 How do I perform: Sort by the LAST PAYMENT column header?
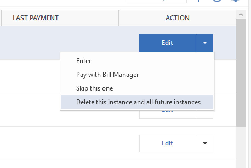[x=36, y=18]
